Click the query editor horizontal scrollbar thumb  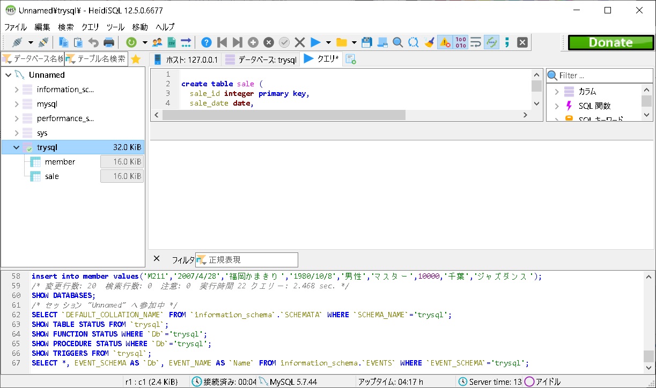point(284,115)
